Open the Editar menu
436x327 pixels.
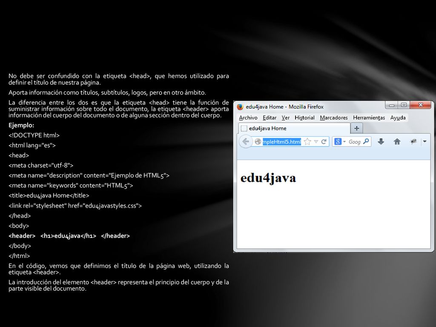pyautogui.click(x=270, y=118)
